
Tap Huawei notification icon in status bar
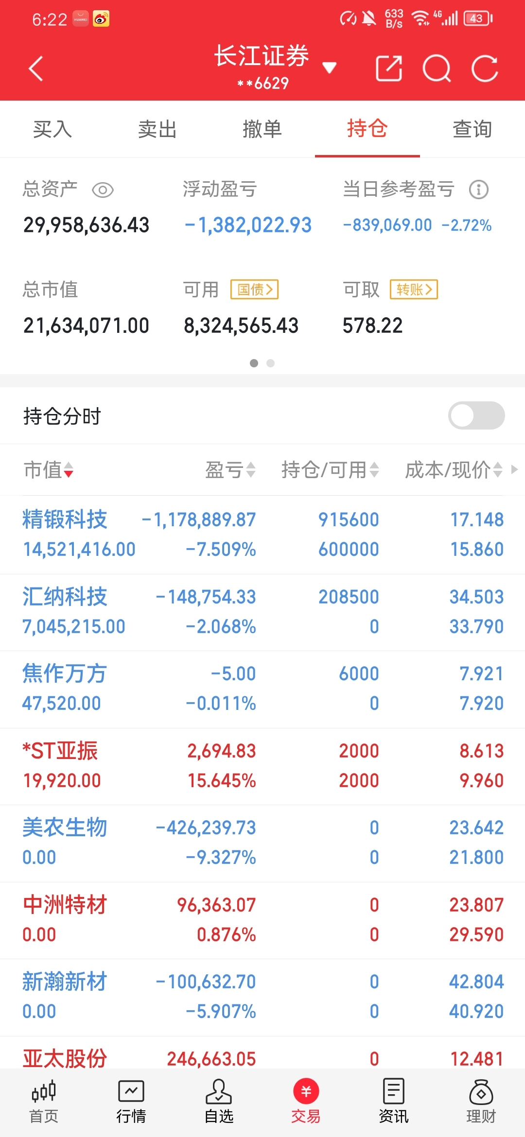click(x=81, y=19)
